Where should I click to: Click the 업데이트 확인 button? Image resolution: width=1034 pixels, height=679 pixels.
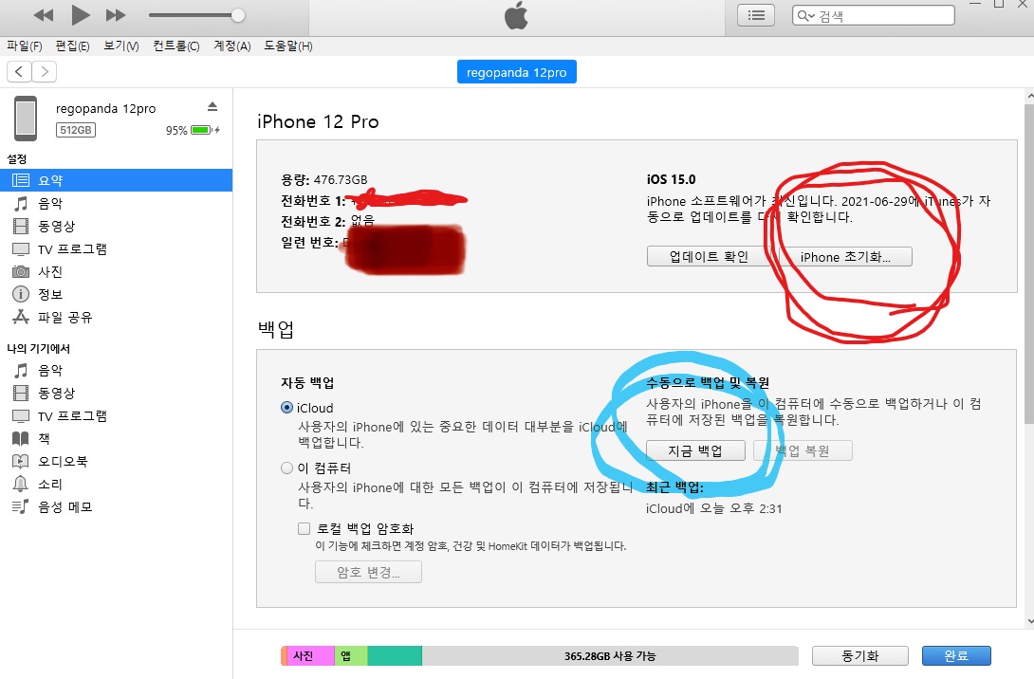tap(709, 256)
